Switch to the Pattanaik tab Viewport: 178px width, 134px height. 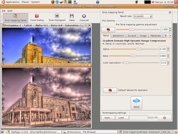point(156,36)
